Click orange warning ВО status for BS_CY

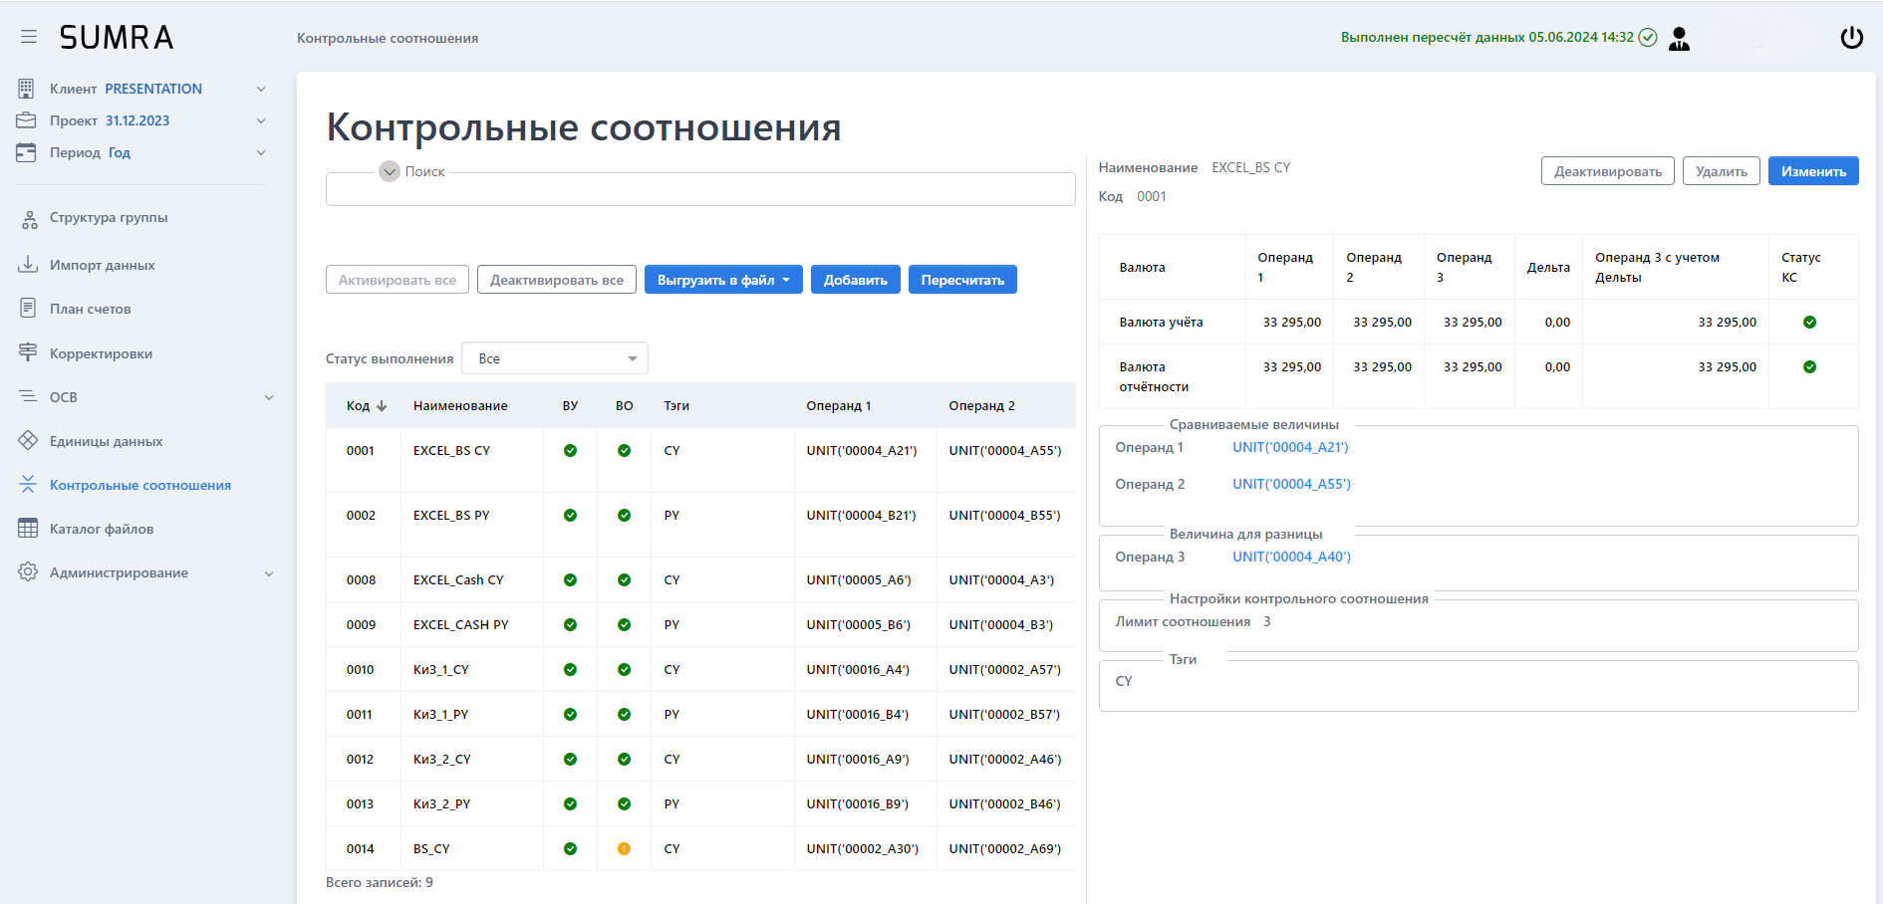(x=624, y=849)
